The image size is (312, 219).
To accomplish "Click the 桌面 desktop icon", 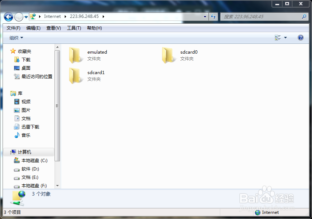I will pos(17,68).
